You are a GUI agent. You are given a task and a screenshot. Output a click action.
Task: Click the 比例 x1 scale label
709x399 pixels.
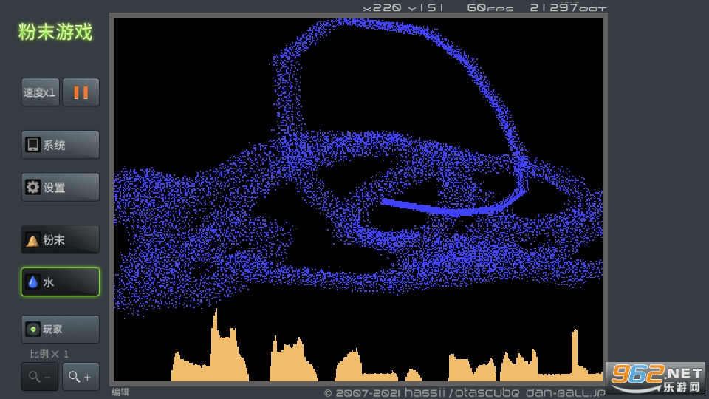49,354
